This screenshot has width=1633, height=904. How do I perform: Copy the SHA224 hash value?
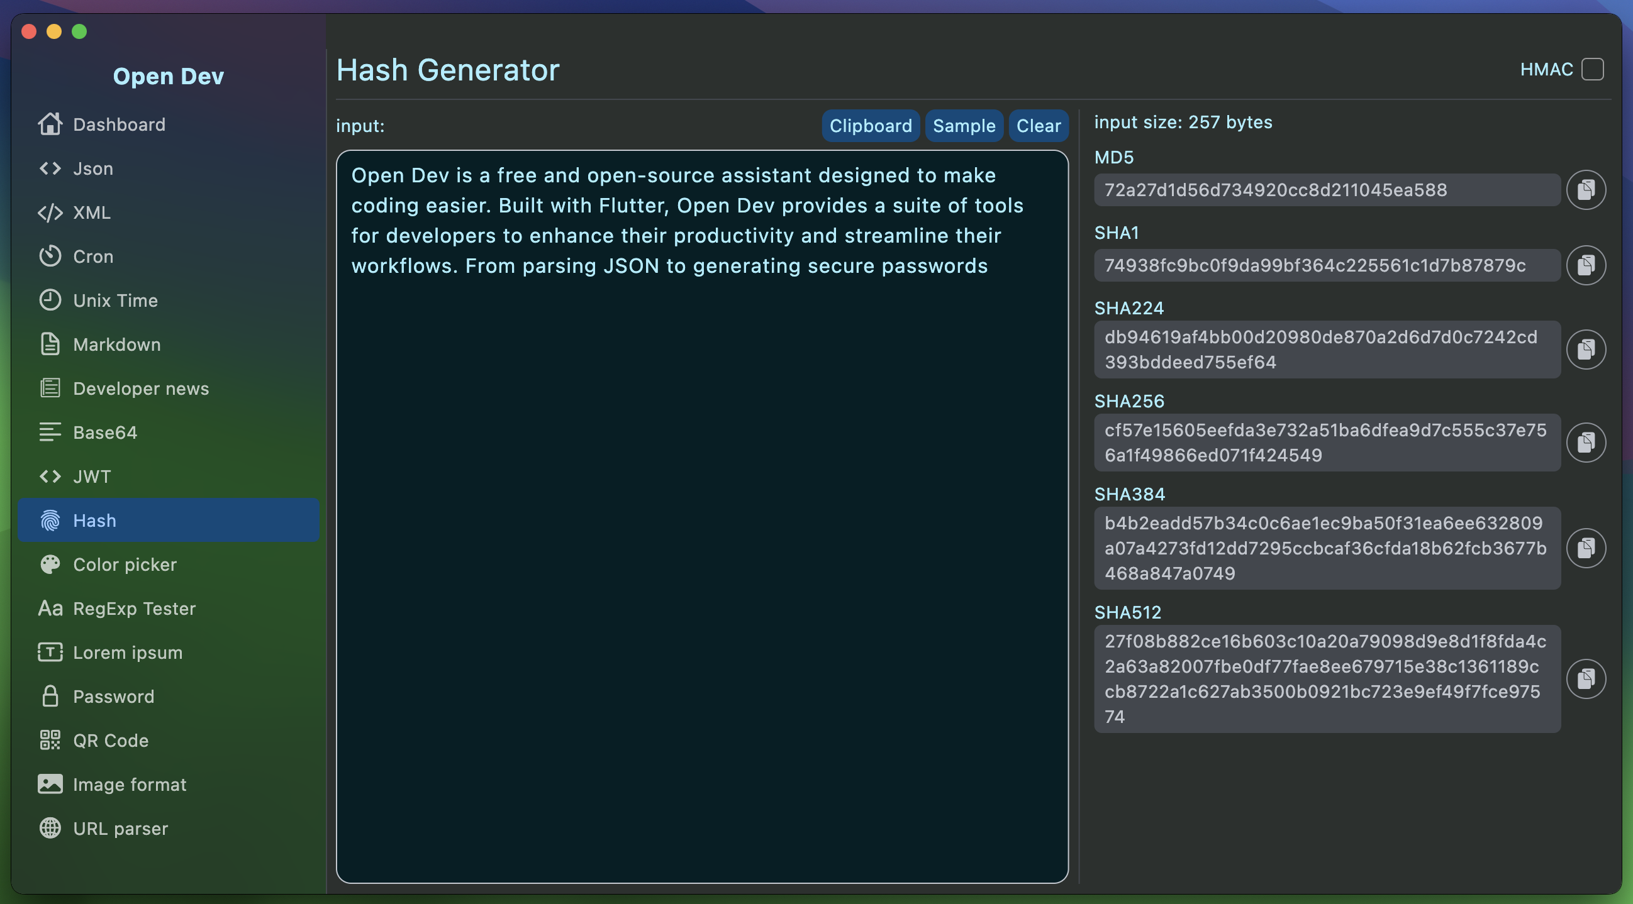(1586, 350)
